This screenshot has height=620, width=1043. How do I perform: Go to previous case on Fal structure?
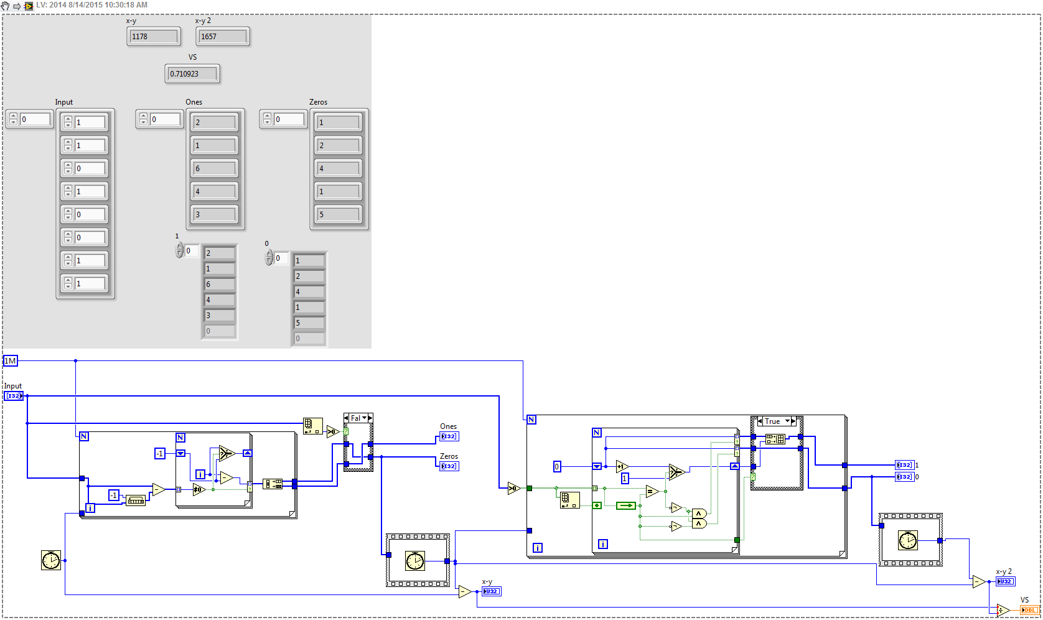click(x=347, y=418)
